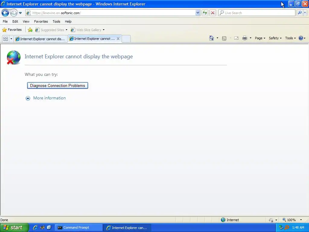Image resolution: width=309 pixels, height=232 pixels.
Task: Open the recent pages dropdown arrow
Action: click(20, 13)
